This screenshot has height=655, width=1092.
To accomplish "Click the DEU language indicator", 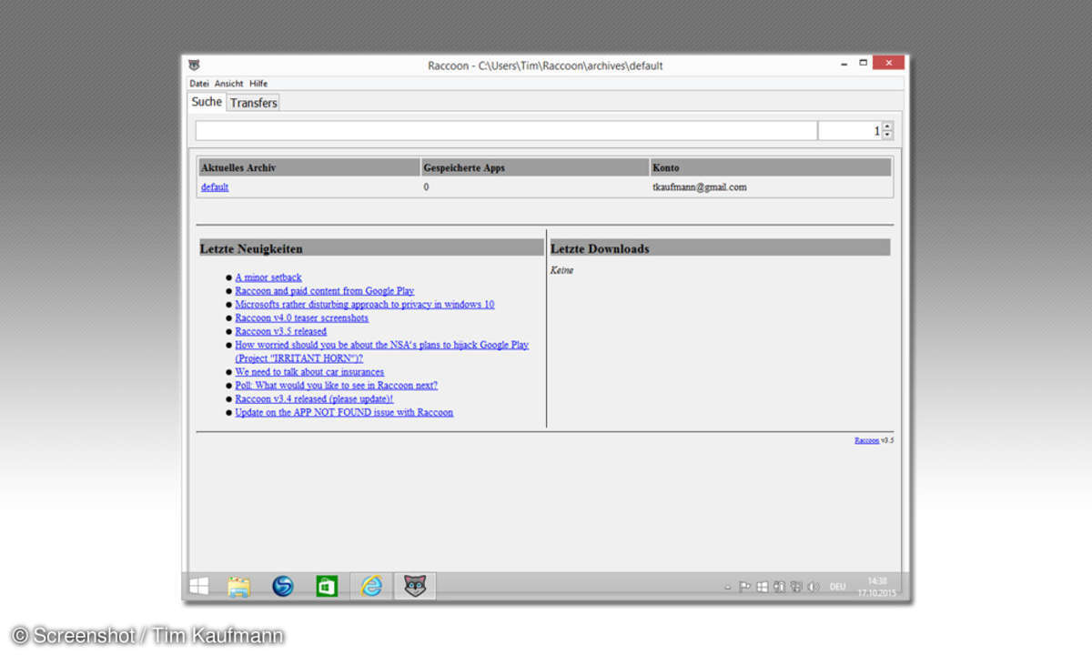I will 837,587.
